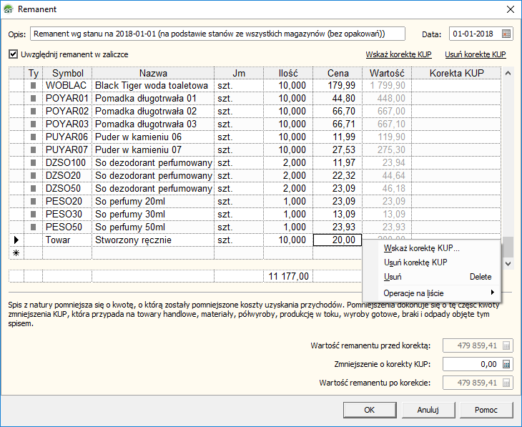The image size is (522, 427).
Task: Pick 'Usuń' entry from the context menu
Action: point(393,277)
